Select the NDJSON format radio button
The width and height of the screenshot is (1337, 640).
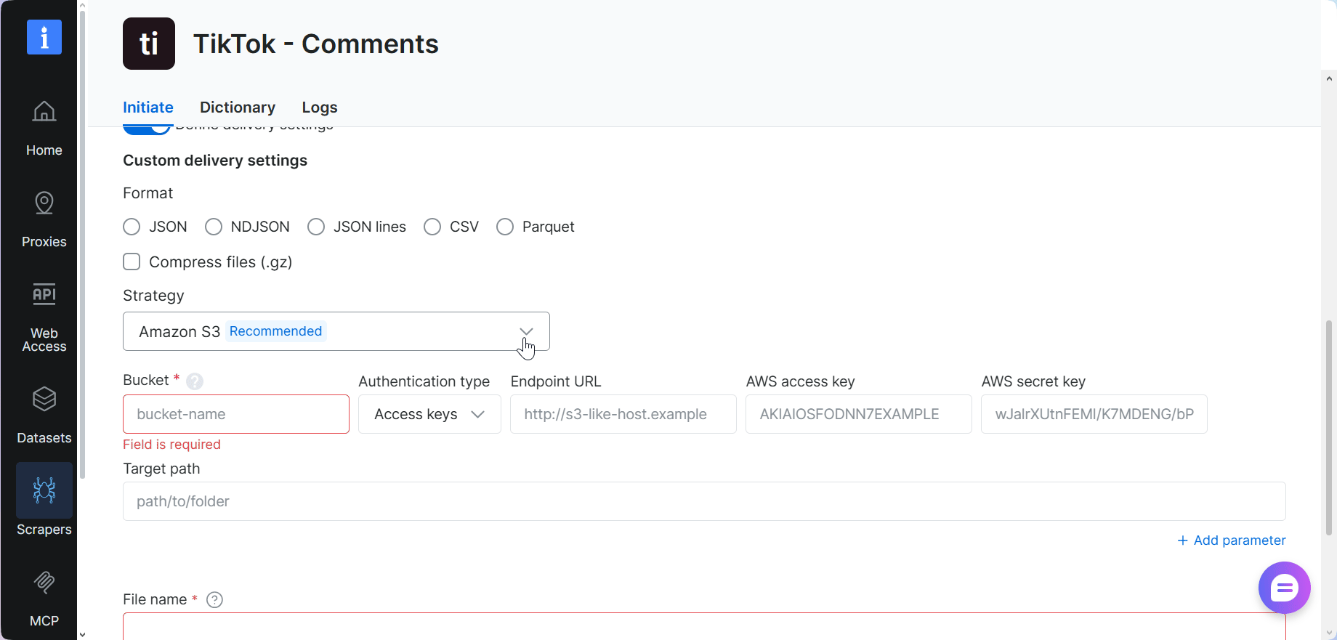click(x=214, y=227)
